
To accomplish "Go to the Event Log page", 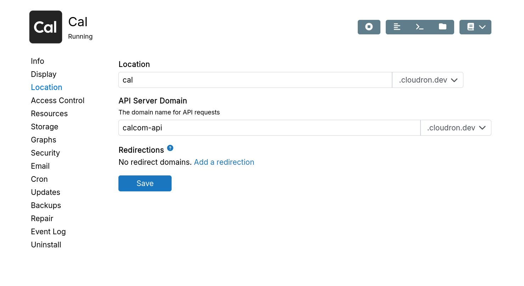I will coord(48,231).
